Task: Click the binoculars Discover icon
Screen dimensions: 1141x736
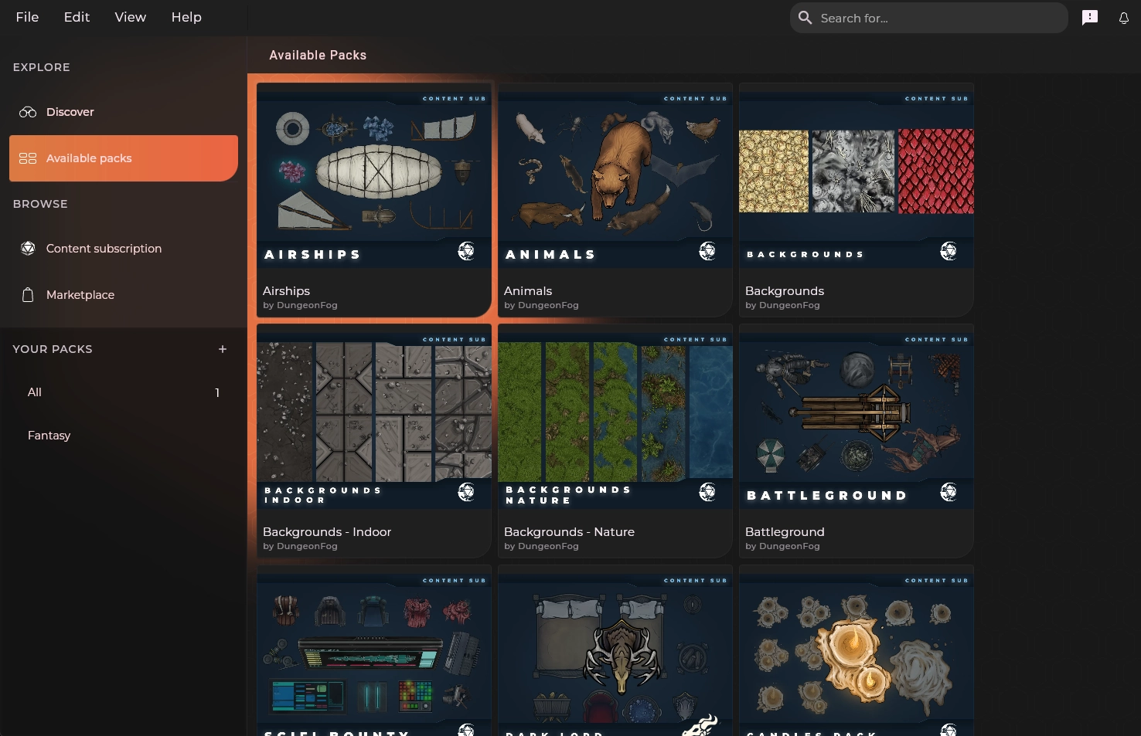Action: 28,112
